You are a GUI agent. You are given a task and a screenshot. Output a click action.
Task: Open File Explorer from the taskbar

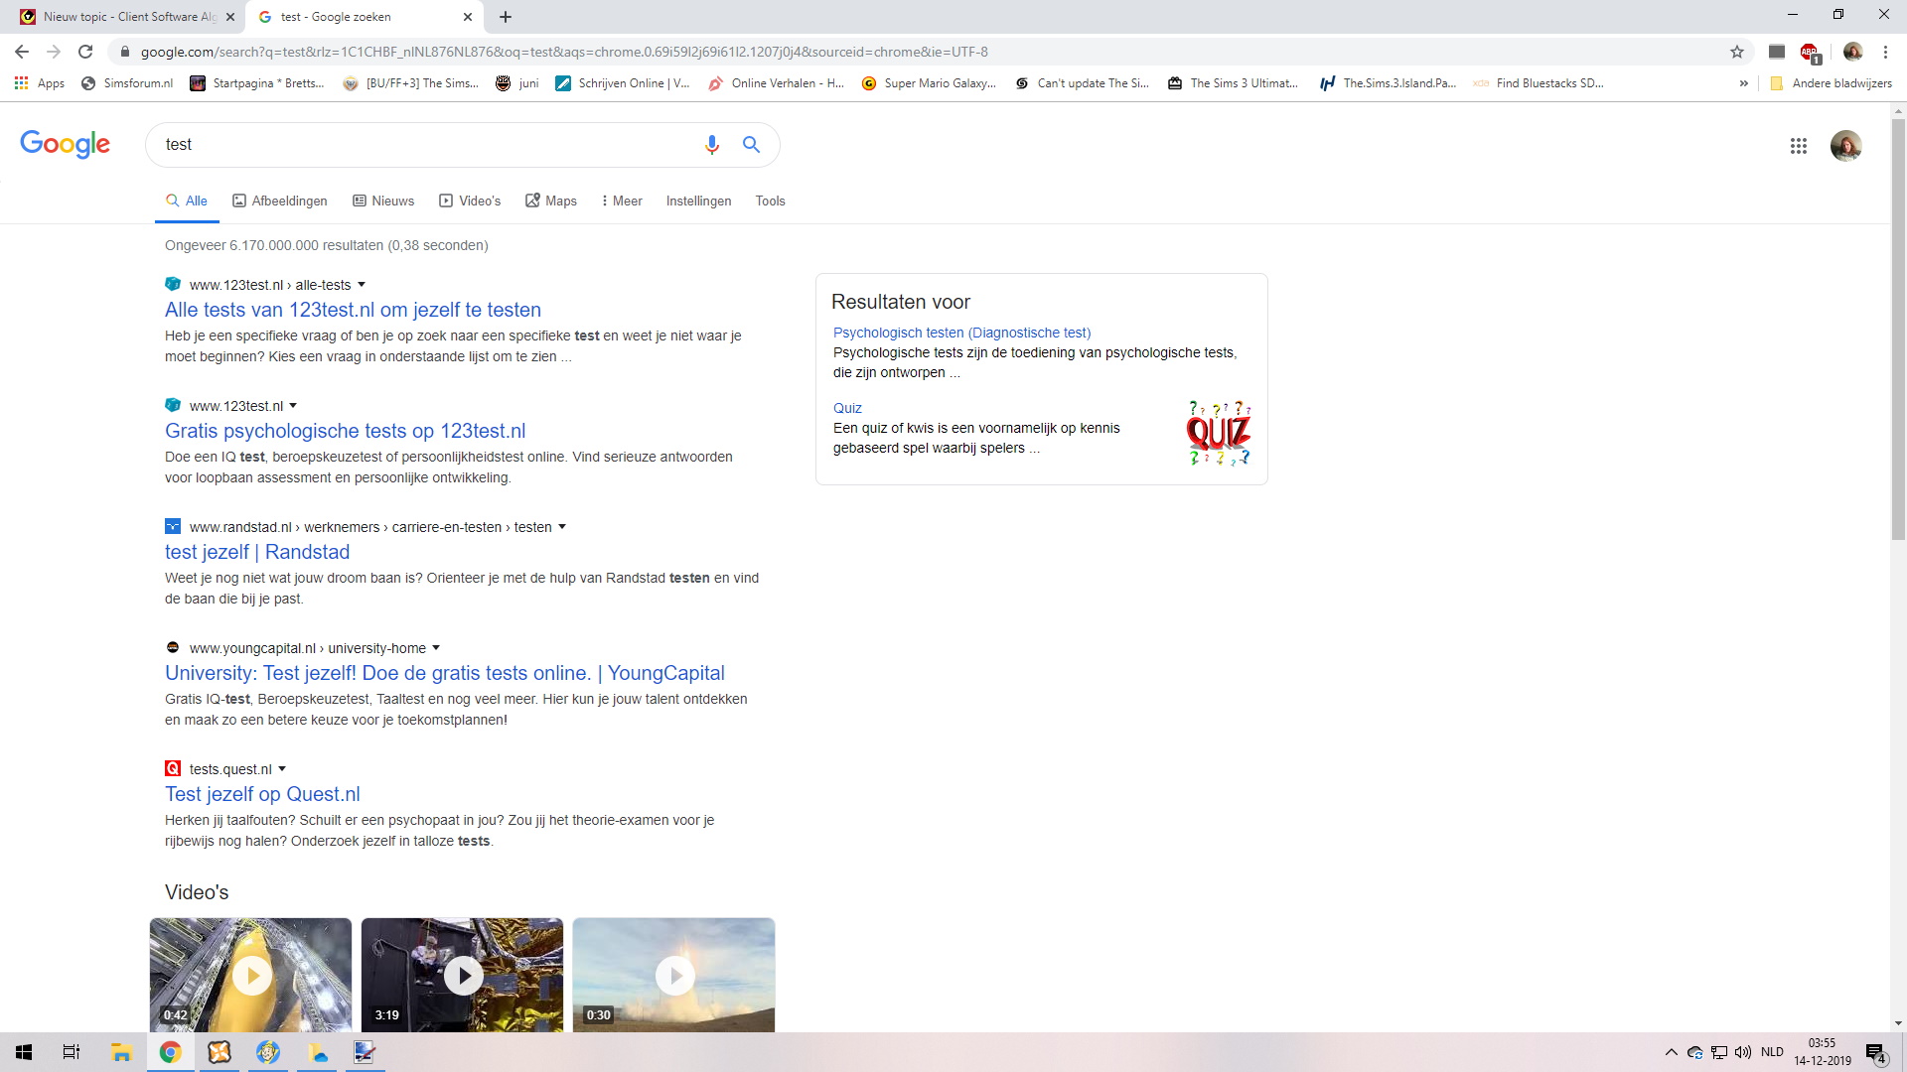coord(121,1052)
